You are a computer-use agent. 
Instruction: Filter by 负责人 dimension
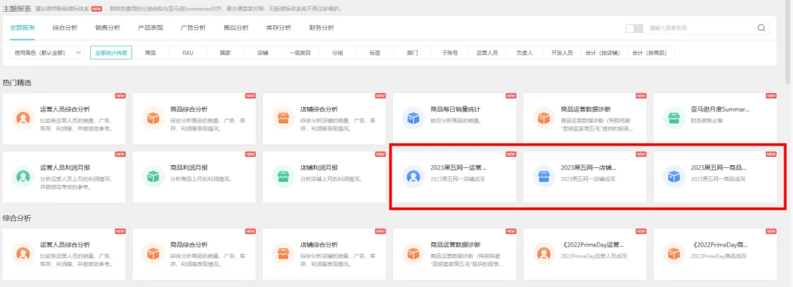pyautogui.click(x=524, y=53)
